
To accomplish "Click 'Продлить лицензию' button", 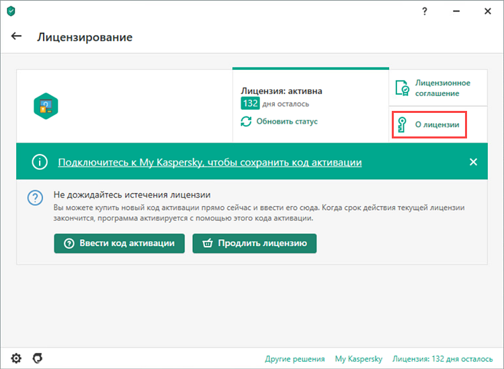I will (x=255, y=243).
